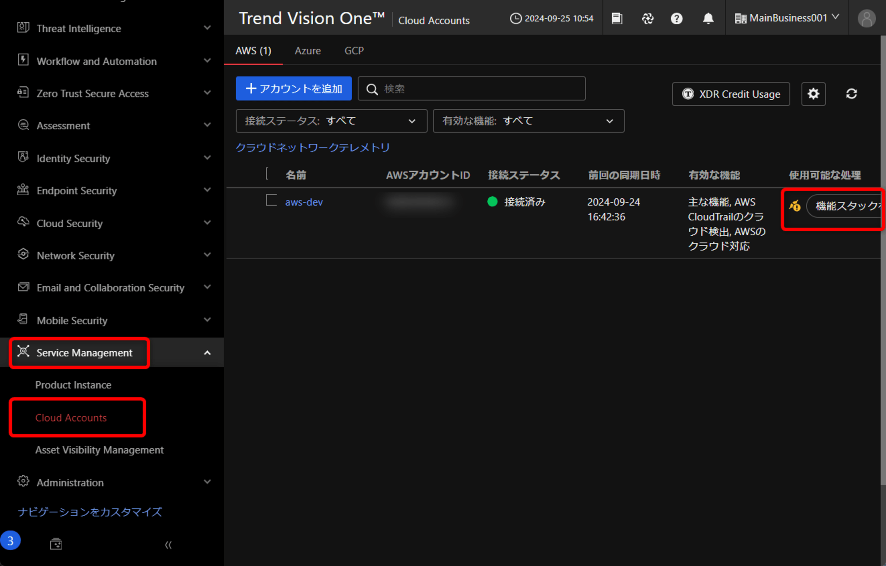Image resolution: width=886 pixels, height=566 pixels.
Task: Open the document notes icon in header
Action: pos(617,18)
